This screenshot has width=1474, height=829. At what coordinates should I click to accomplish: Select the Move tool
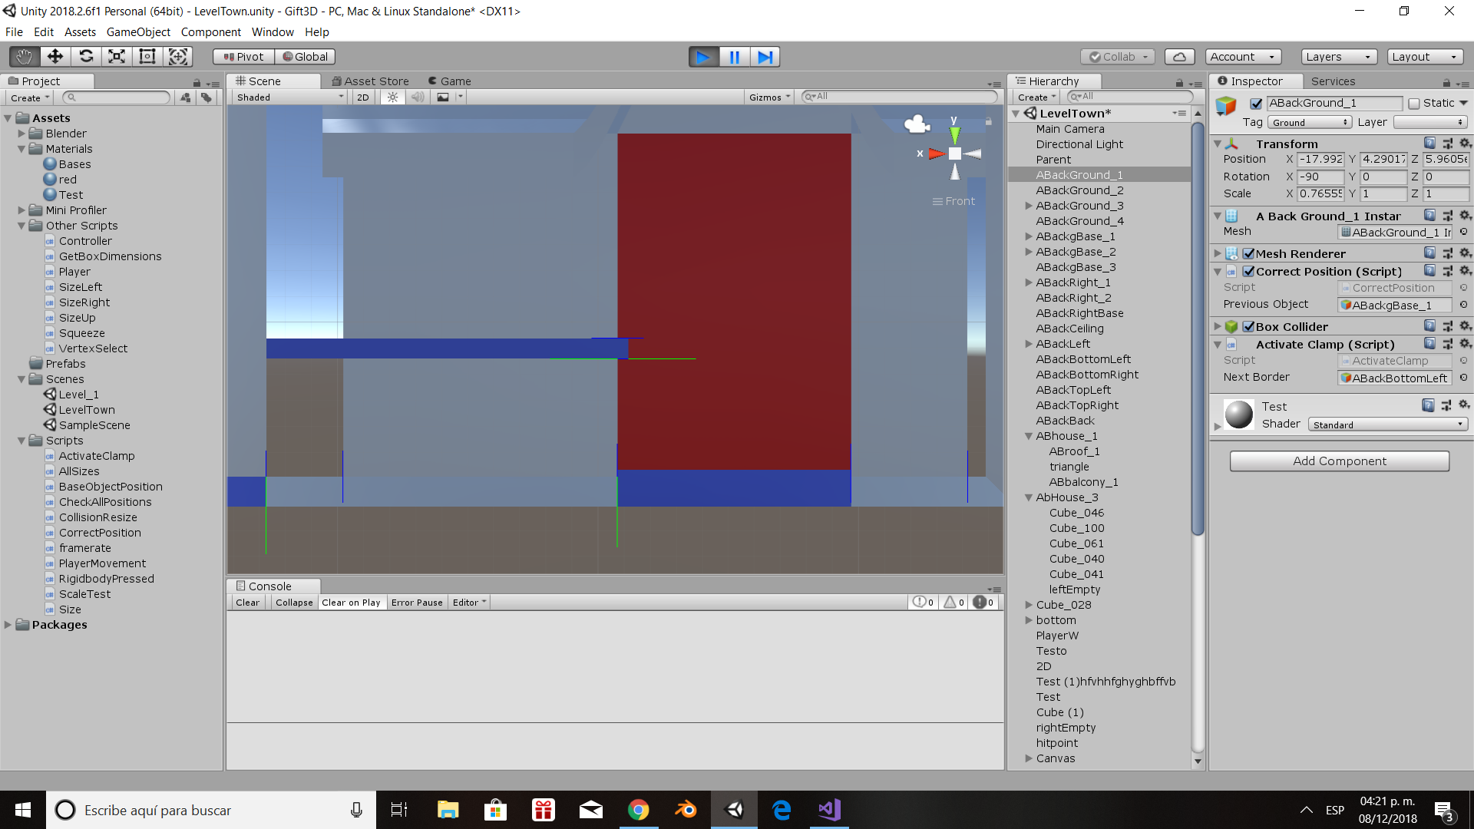tap(55, 57)
